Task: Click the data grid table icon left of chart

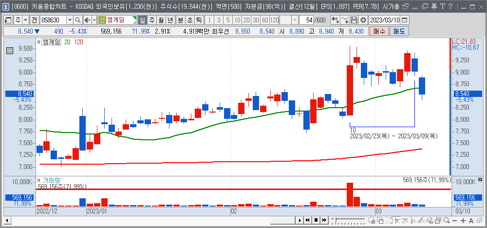Action: (10, 51)
